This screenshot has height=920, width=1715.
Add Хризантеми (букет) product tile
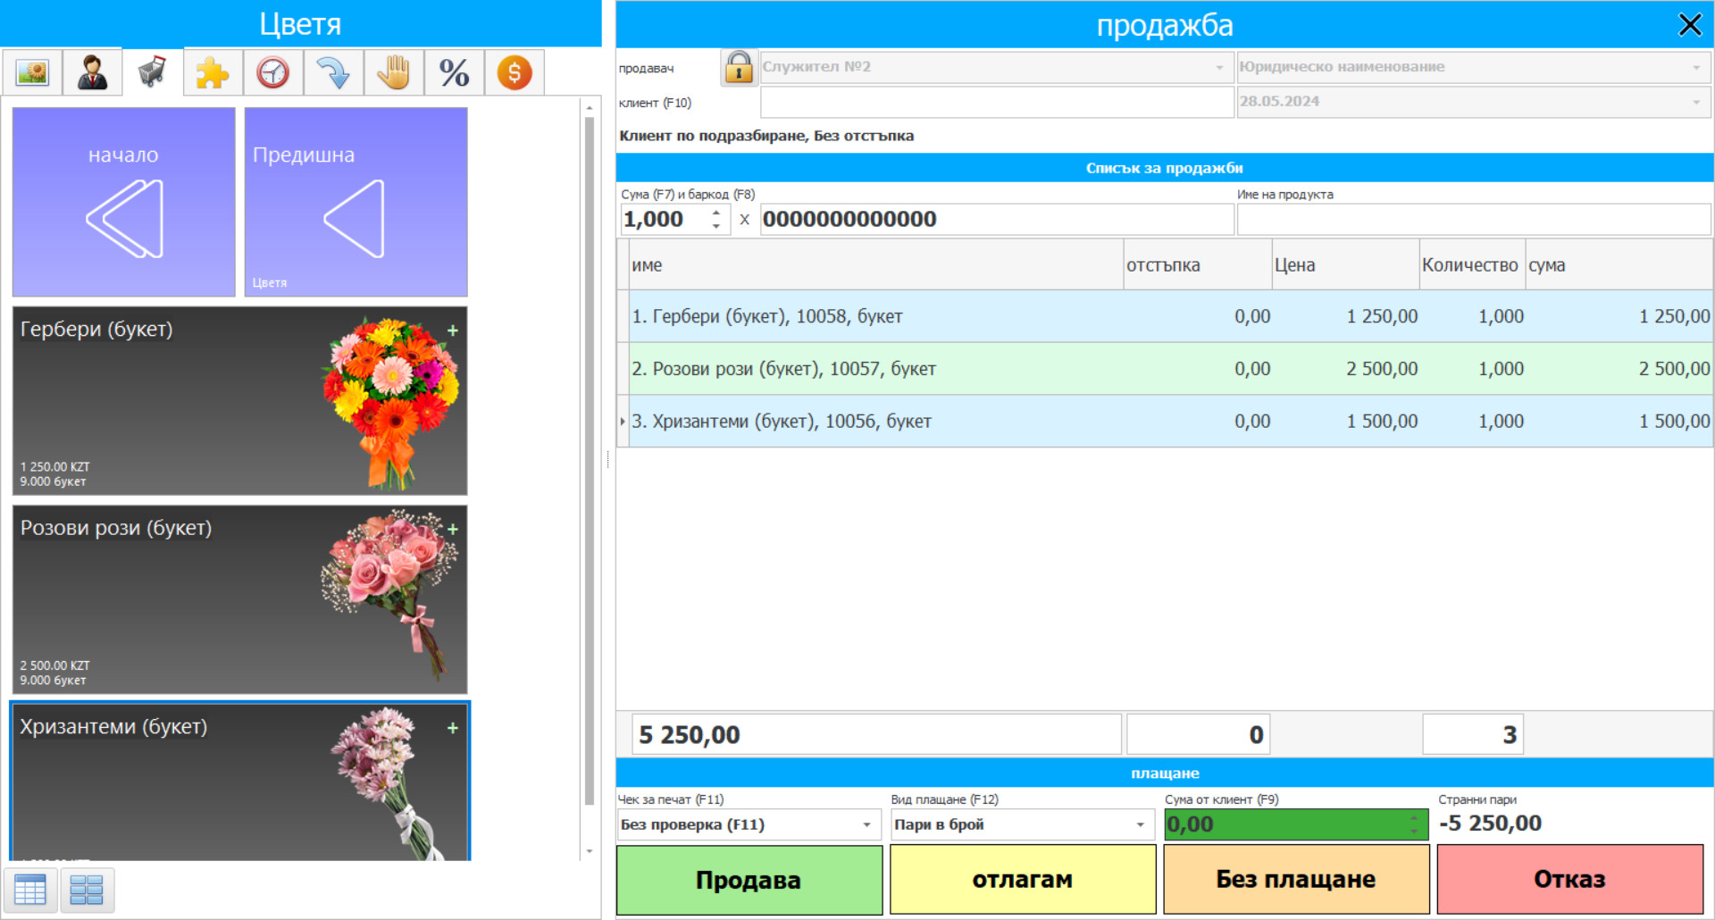(239, 782)
